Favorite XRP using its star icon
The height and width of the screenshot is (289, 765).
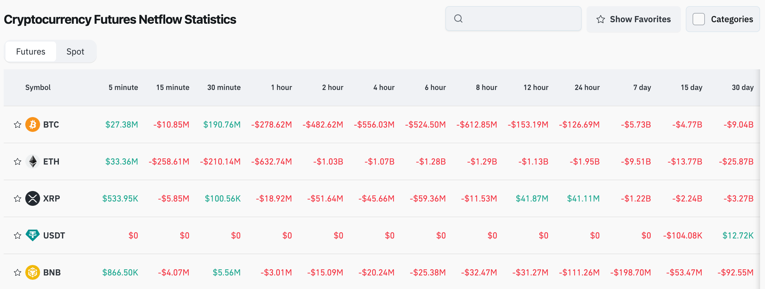(18, 198)
